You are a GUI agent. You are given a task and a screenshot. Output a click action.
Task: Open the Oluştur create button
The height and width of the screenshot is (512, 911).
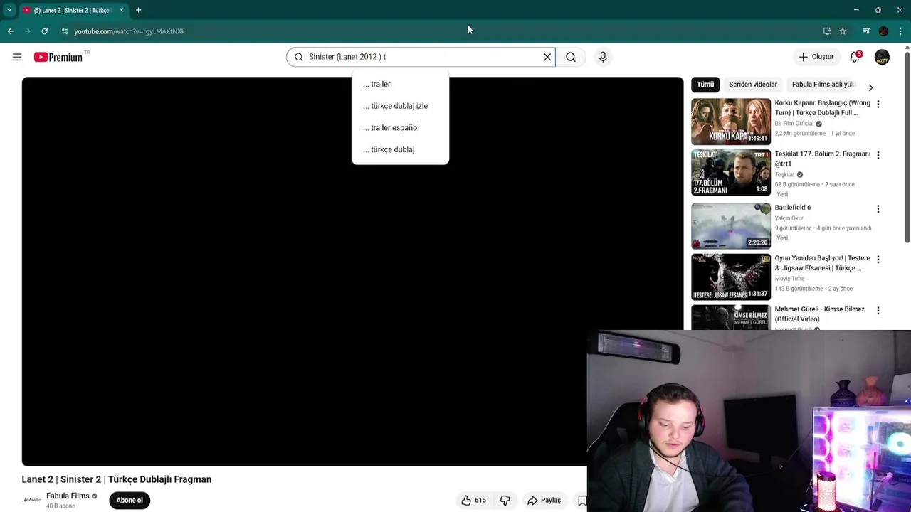pos(816,57)
